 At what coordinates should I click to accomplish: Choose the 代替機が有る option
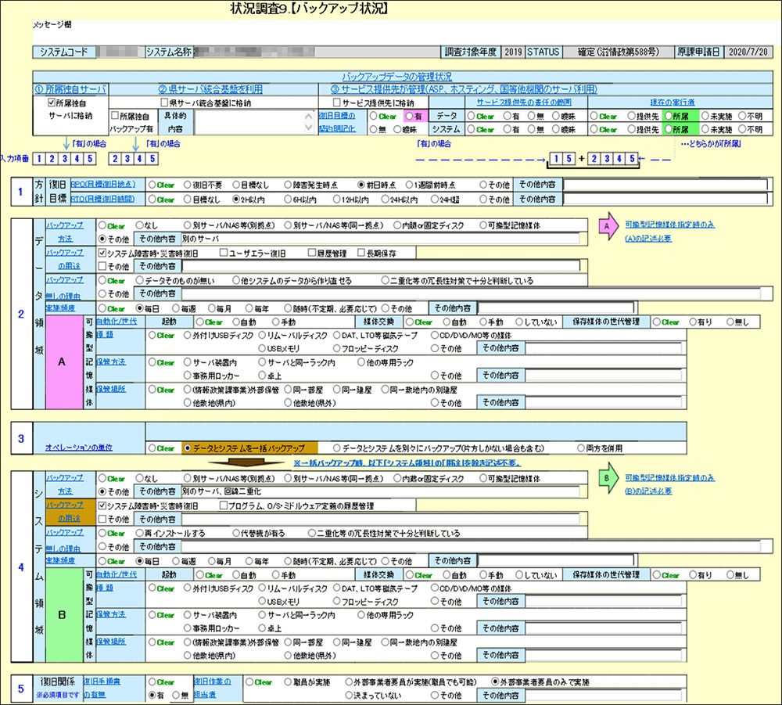pos(236,534)
